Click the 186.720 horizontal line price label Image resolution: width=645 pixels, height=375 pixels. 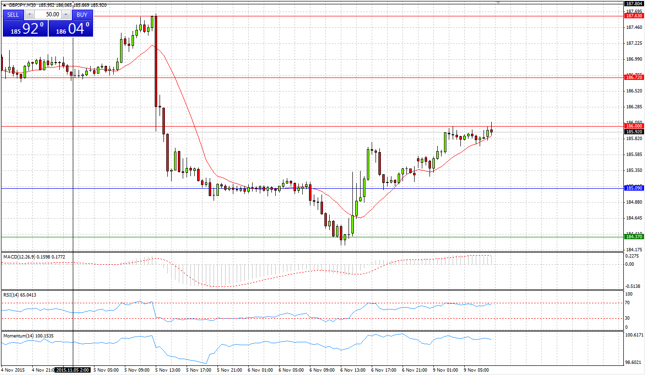click(x=633, y=77)
